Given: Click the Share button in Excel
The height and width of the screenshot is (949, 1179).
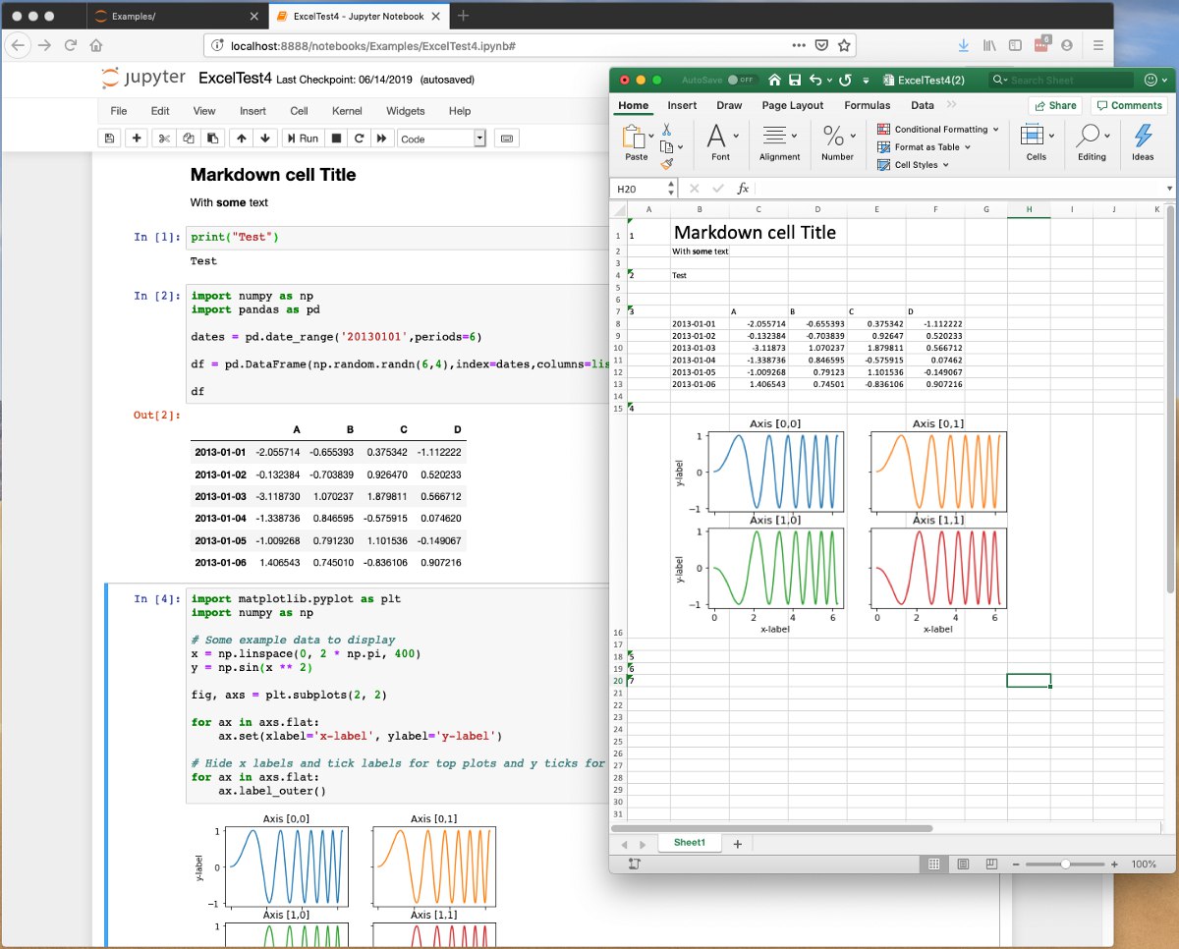Looking at the screenshot, I should point(1055,105).
